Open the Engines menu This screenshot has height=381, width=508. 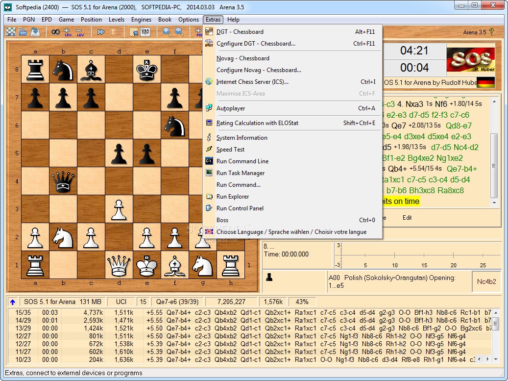(141, 20)
